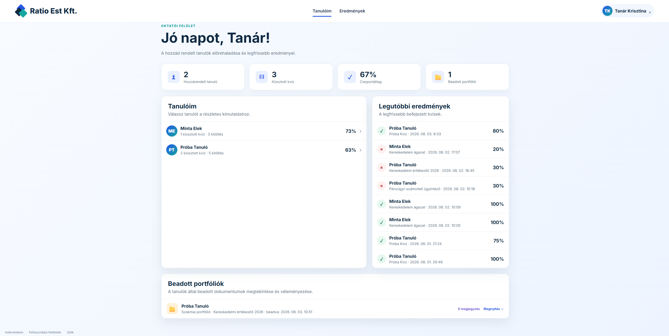The width and height of the screenshot is (669, 336).
Task: Select the Próba Tanuló name in Tanulóim list
Action: [194, 147]
